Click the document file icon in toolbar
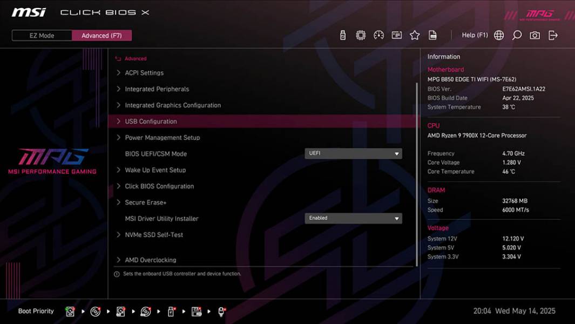Image resolution: width=575 pixels, height=324 pixels. (x=432, y=35)
